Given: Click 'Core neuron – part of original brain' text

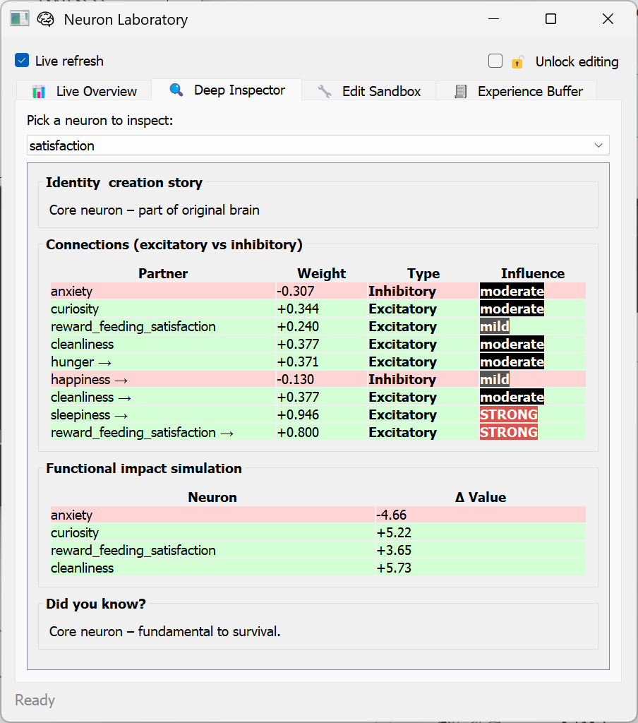Looking at the screenshot, I should click(x=154, y=210).
